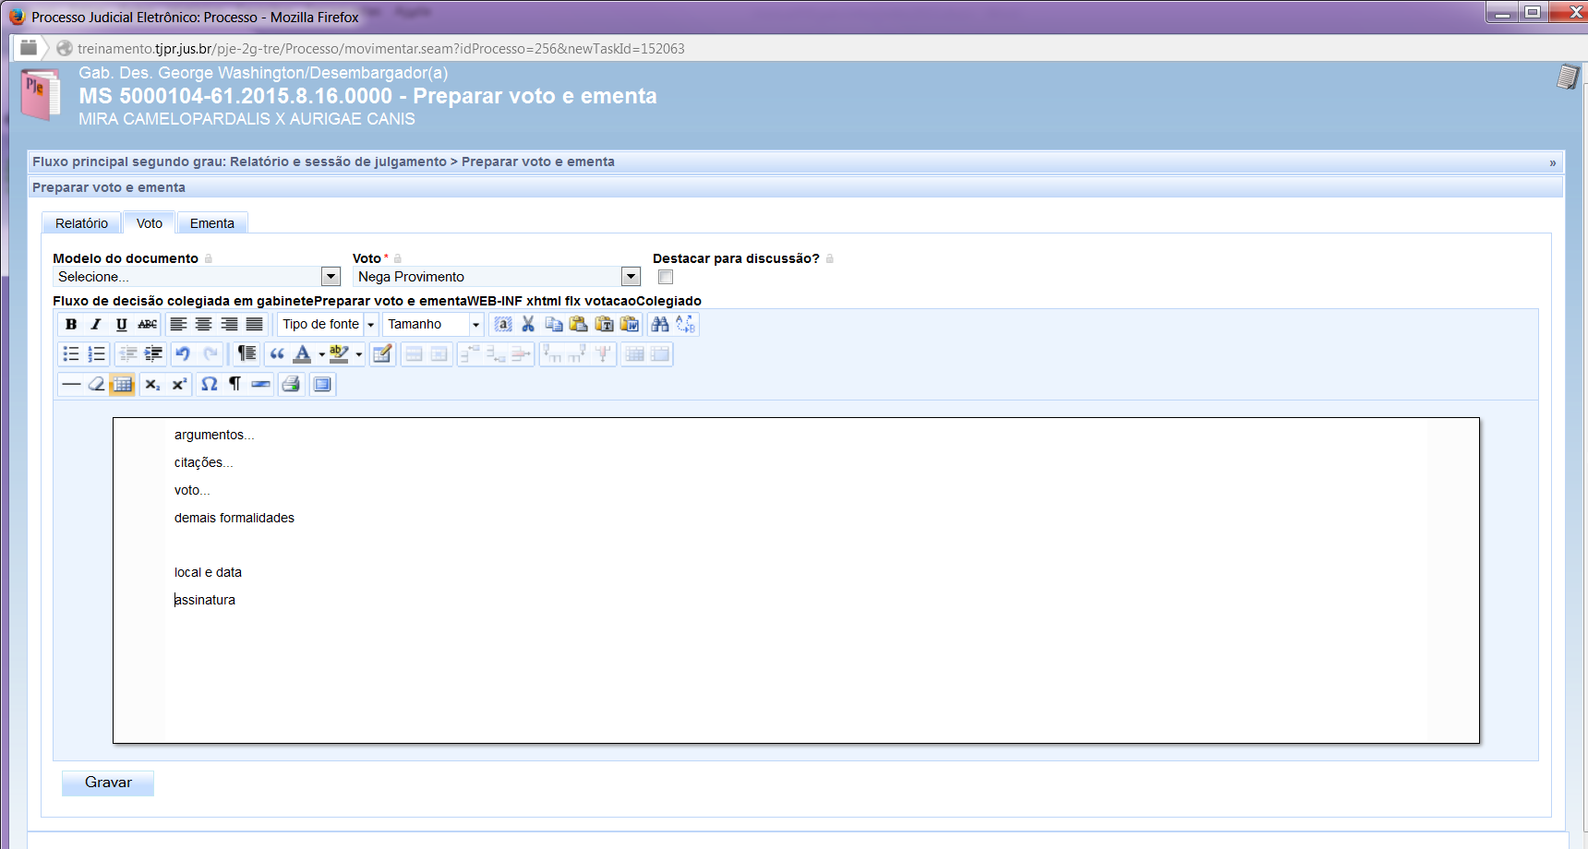Open the notes icon at top right

[1568, 77]
